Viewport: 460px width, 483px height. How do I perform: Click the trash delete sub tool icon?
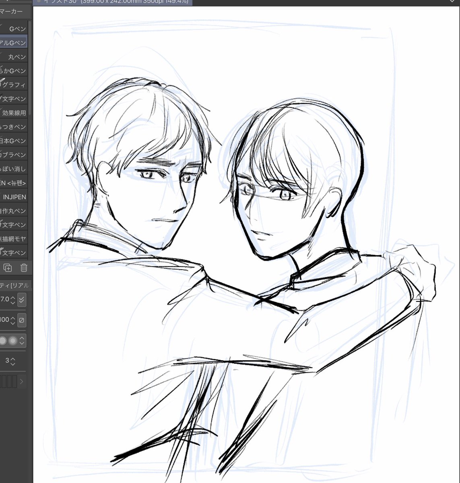24,268
